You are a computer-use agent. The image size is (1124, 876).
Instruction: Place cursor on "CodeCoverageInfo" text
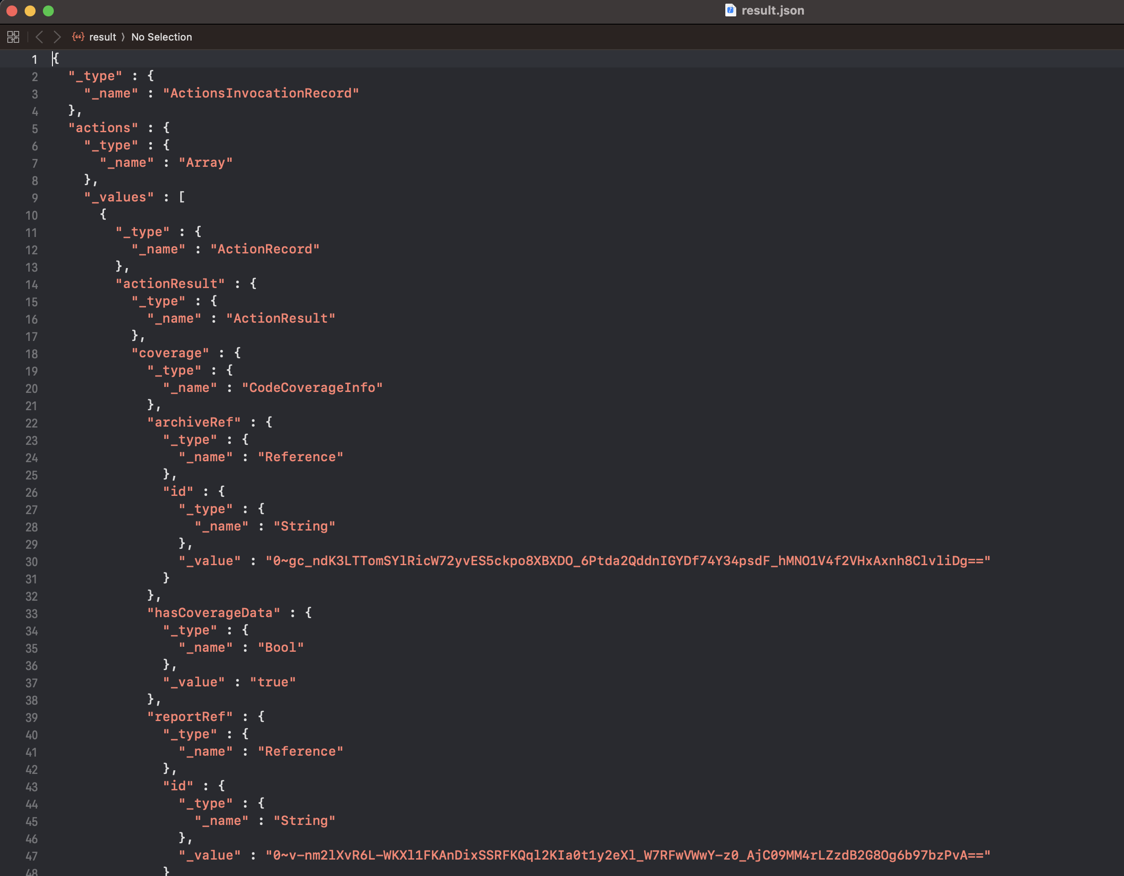pyautogui.click(x=312, y=387)
